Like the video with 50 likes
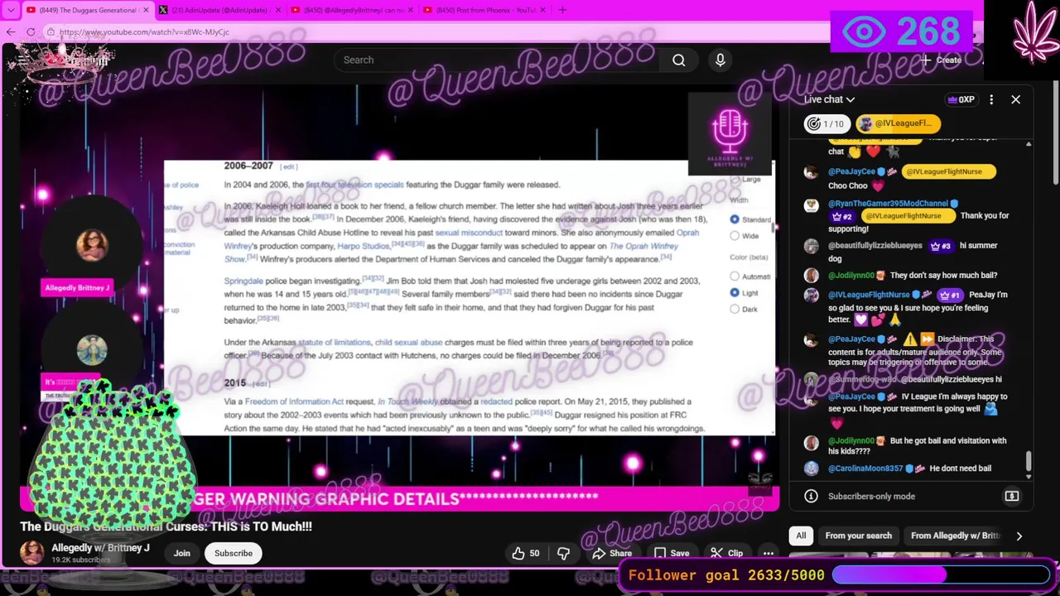 526,553
